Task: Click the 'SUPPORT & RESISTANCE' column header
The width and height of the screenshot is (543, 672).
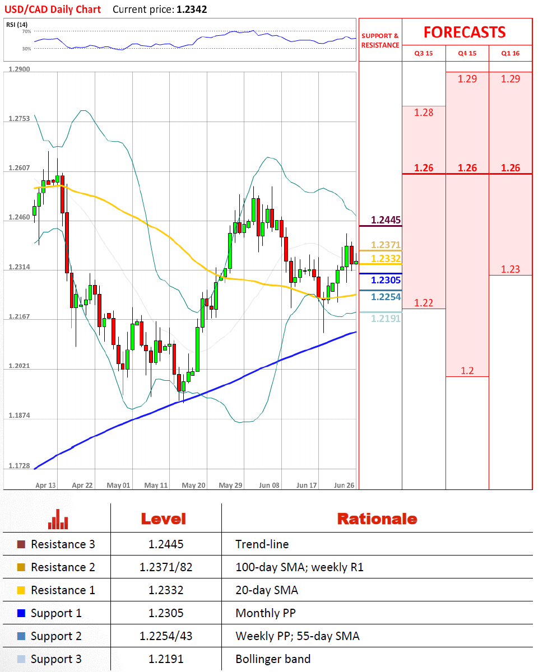Action: tap(380, 40)
